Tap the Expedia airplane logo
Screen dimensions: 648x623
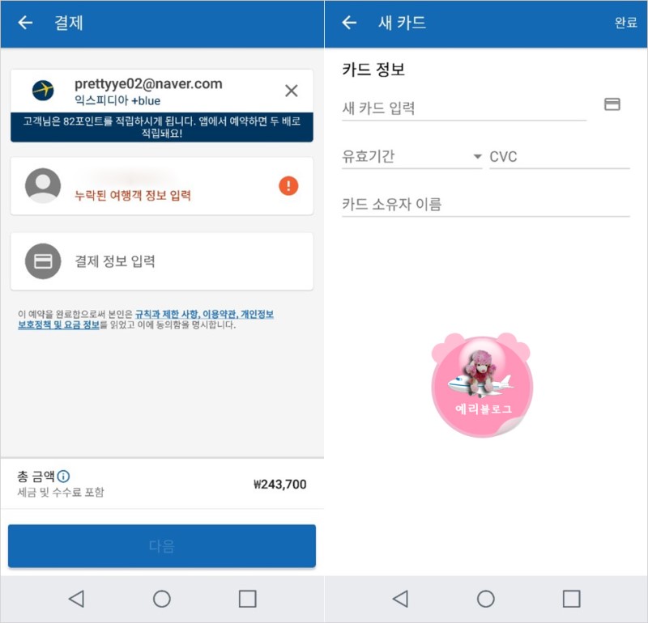pyautogui.click(x=43, y=90)
